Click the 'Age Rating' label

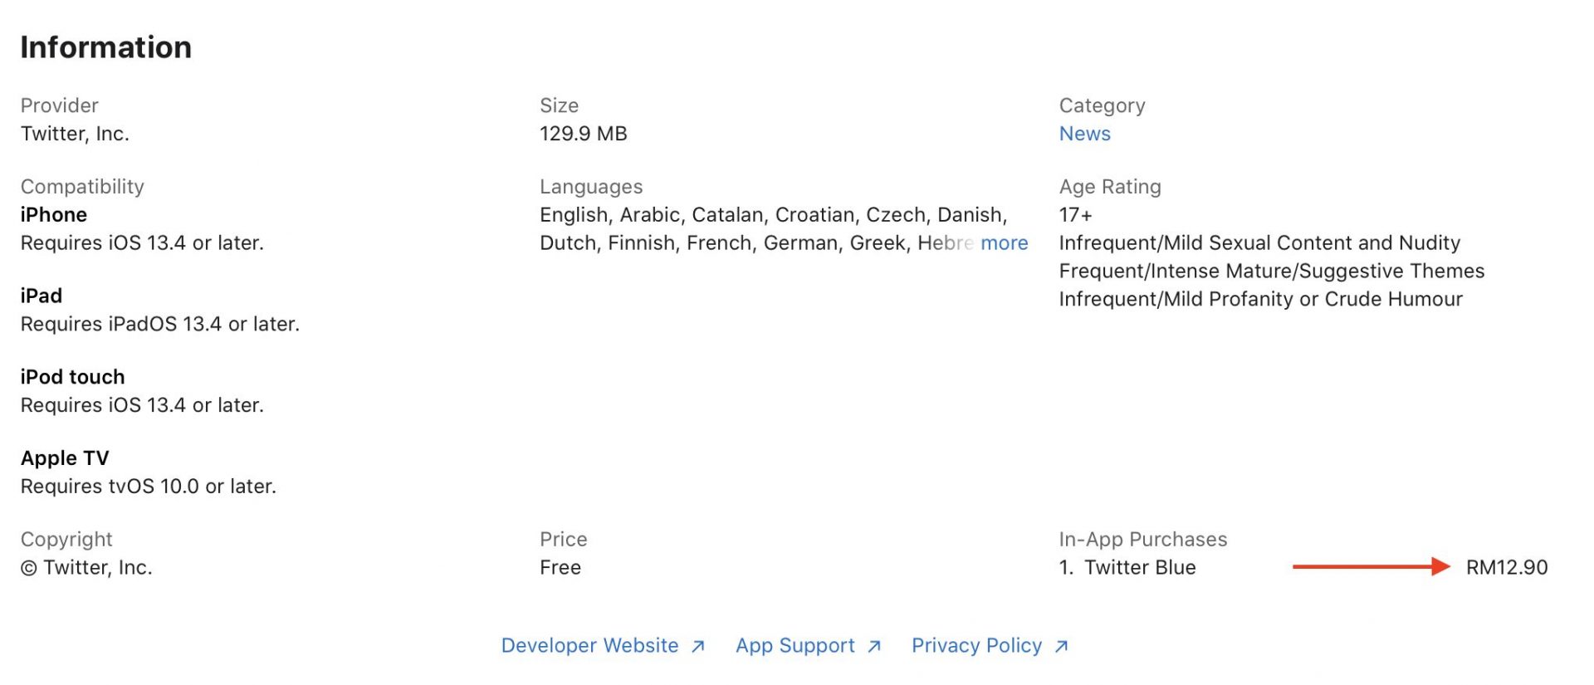1110,187
